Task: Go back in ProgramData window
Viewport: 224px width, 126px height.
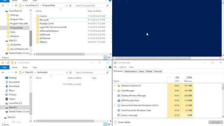Action: click(x=3, y=6)
